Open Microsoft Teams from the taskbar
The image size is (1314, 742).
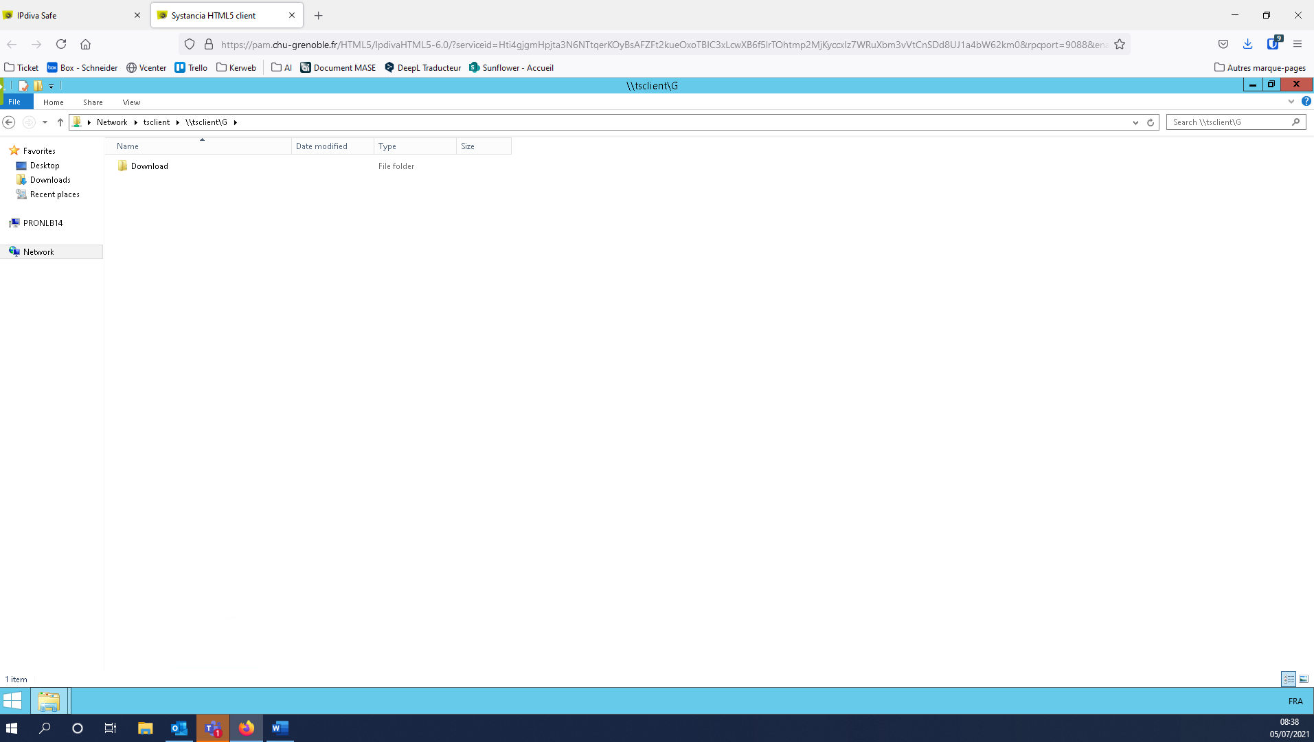point(213,728)
